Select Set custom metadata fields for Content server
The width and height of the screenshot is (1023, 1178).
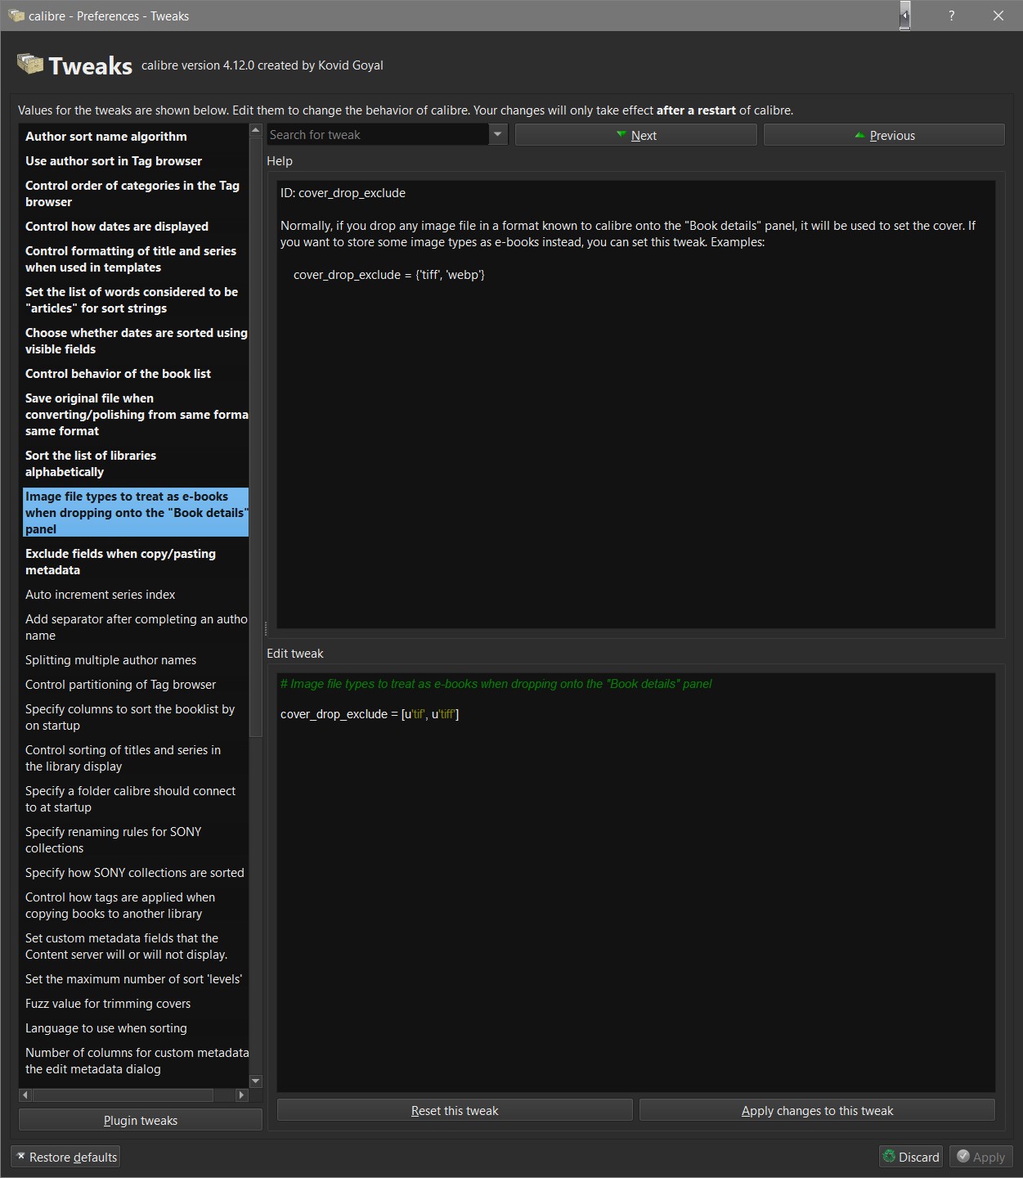click(x=136, y=946)
